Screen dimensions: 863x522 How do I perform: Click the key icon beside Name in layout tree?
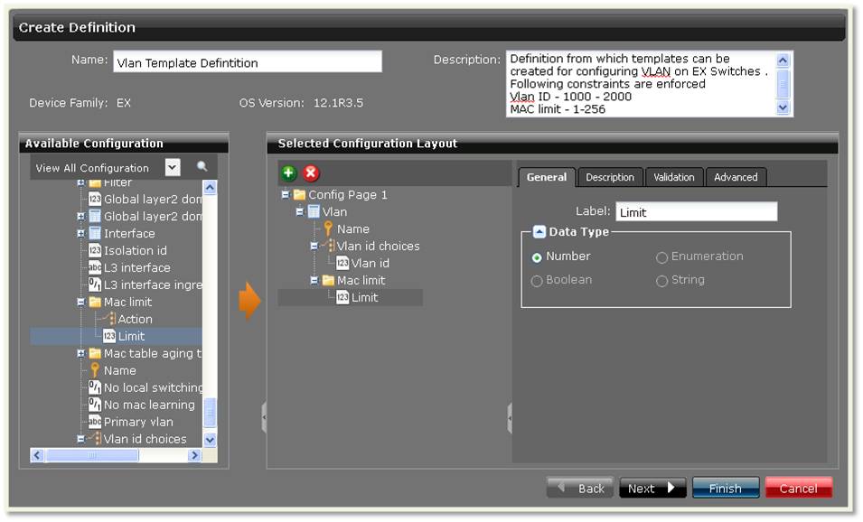coord(328,228)
